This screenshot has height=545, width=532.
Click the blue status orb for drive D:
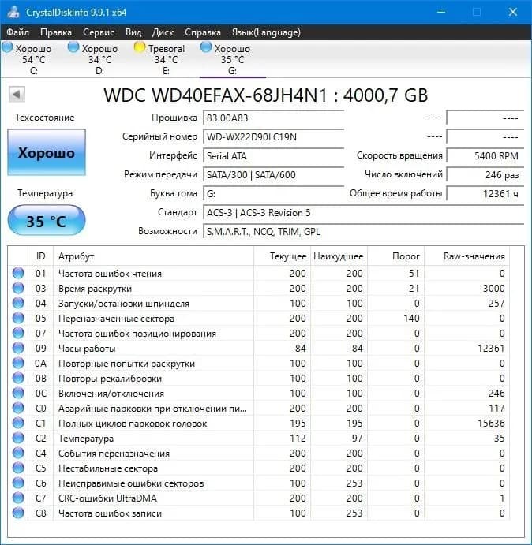tap(73, 47)
